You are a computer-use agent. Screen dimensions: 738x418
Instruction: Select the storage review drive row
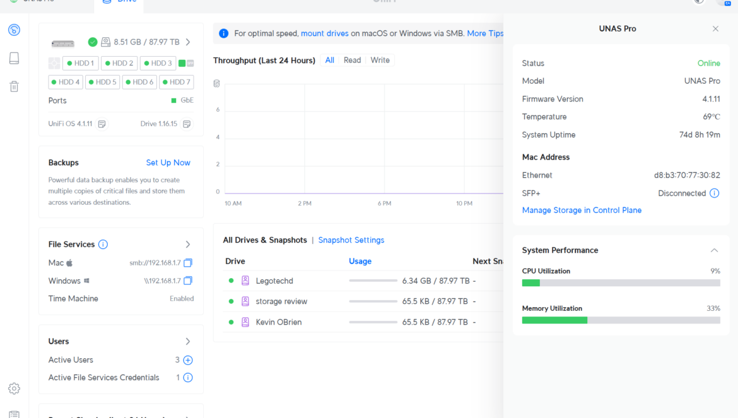click(363, 301)
